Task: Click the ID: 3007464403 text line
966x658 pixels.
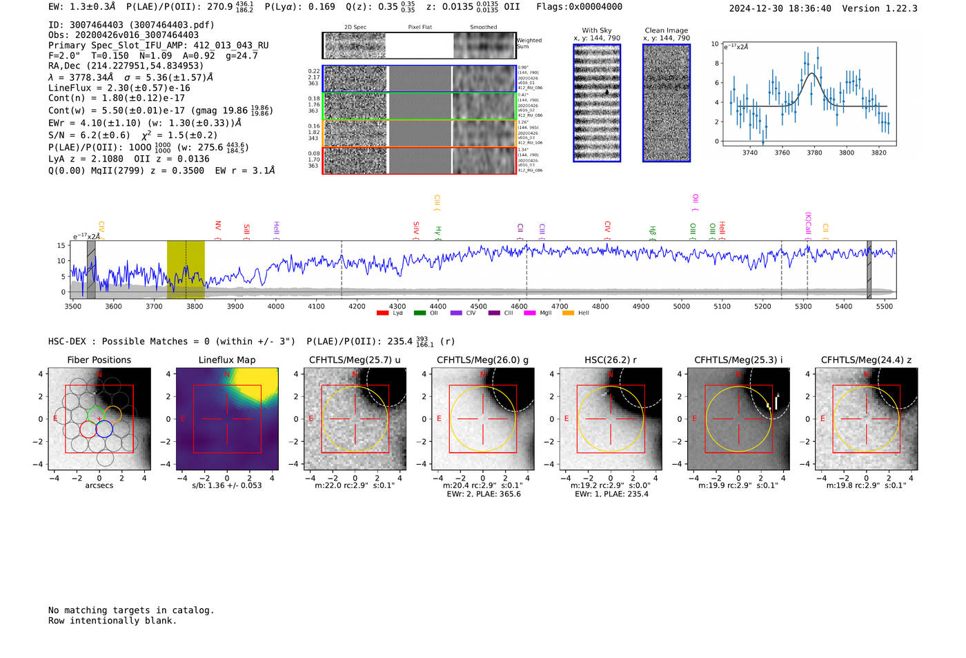Action: [x=132, y=25]
